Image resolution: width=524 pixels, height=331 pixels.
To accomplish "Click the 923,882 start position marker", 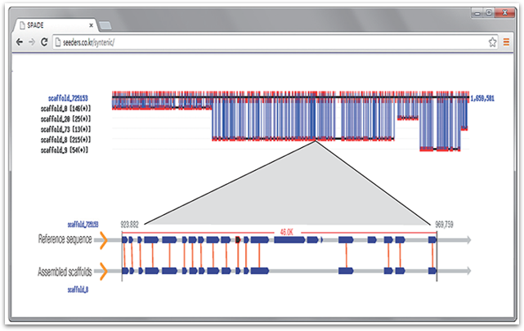I will pyautogui.click(x=129, y=224).
